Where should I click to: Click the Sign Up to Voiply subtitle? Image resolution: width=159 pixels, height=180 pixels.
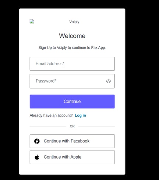pyautogui.click(x=72, y=48)
